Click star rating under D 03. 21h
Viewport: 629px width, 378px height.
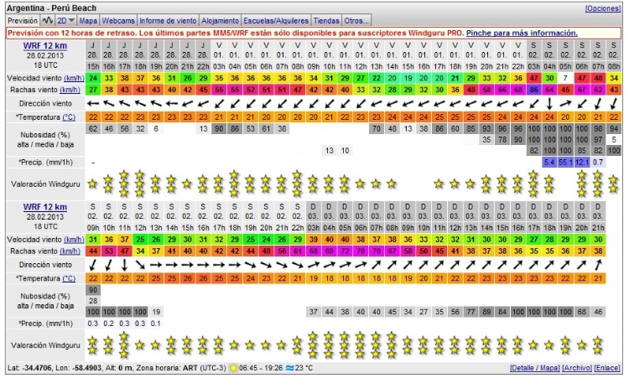598,345
